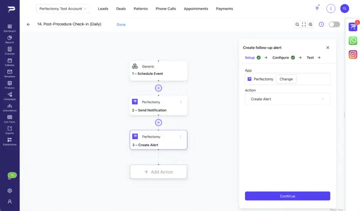Click the Continue button
The width and height of the screenshot is (360, 211).
point(287,196)
